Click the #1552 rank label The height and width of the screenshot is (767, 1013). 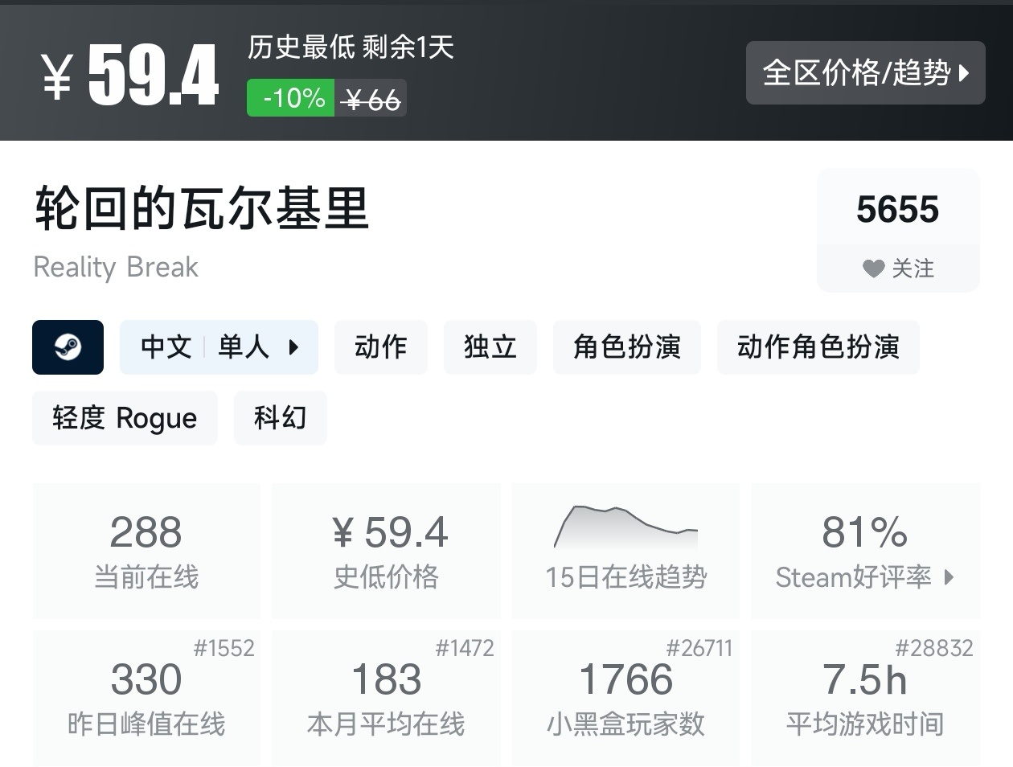click(x=224, y=648)
